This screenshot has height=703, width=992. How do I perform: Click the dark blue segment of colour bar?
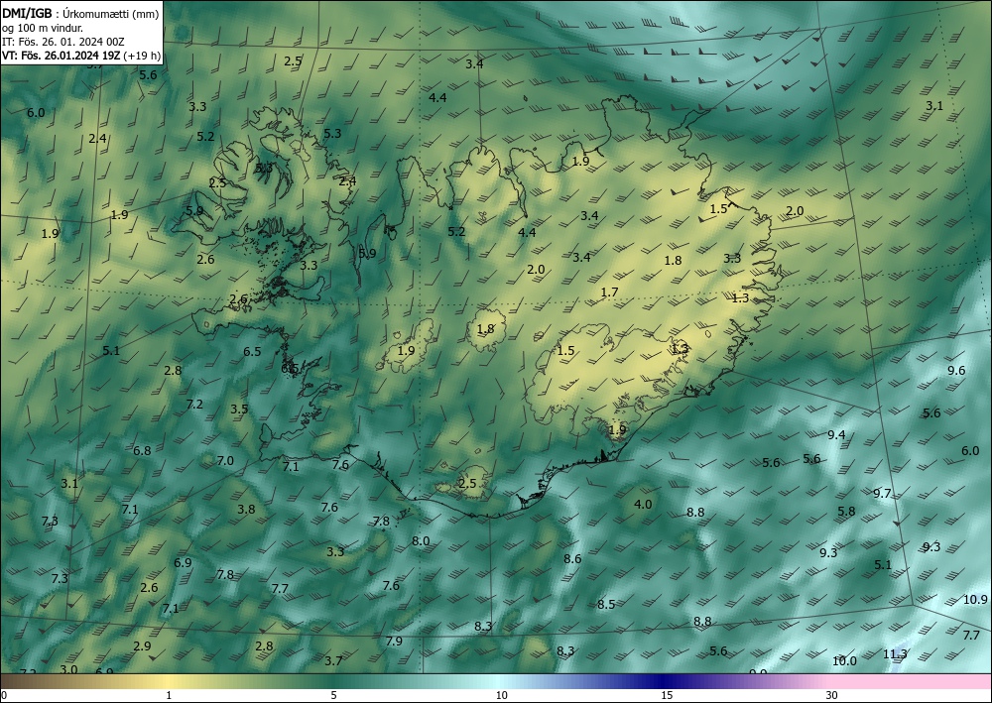665,681
